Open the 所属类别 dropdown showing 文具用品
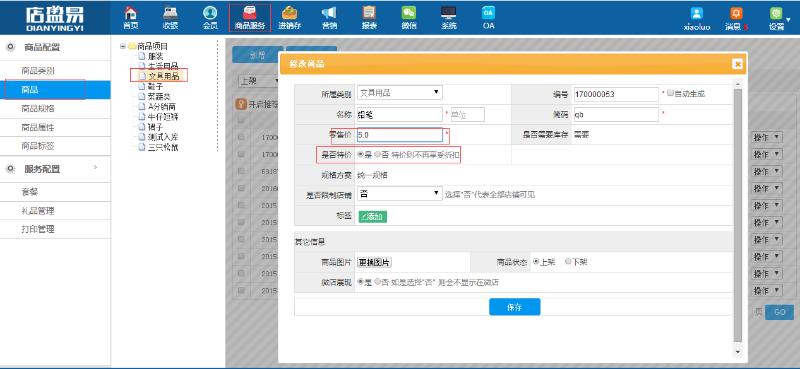 tap(400, 93)
